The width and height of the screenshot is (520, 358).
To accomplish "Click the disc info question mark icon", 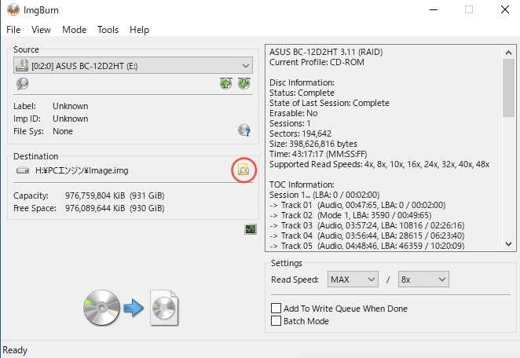I will (x=244, y=130).
